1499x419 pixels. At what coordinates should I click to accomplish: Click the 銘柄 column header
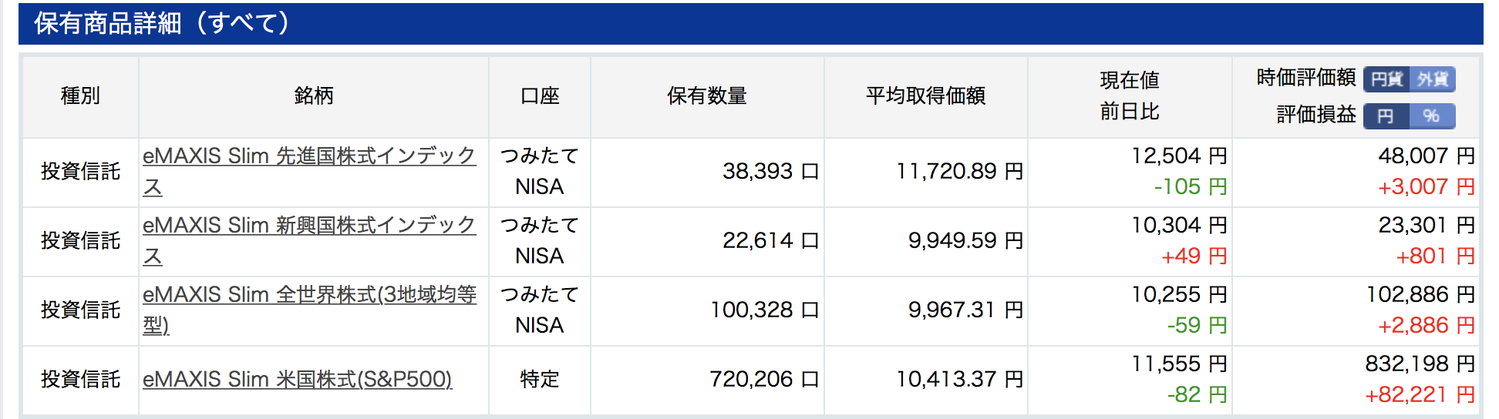[314, 96]
